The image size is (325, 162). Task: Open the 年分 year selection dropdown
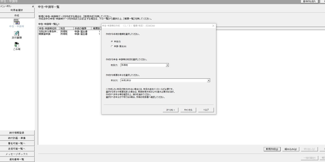[x=208, y=80]
